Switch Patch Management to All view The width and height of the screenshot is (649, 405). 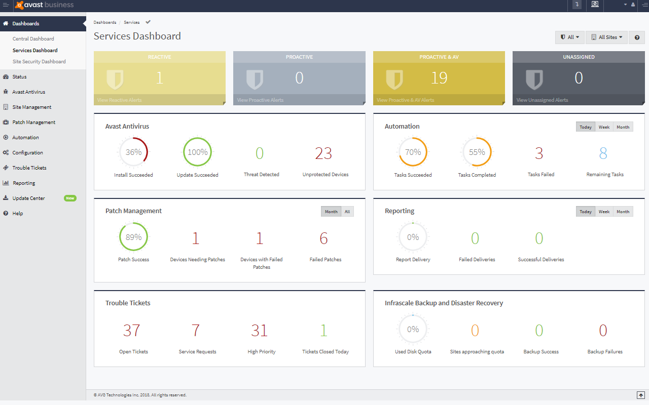347,211
